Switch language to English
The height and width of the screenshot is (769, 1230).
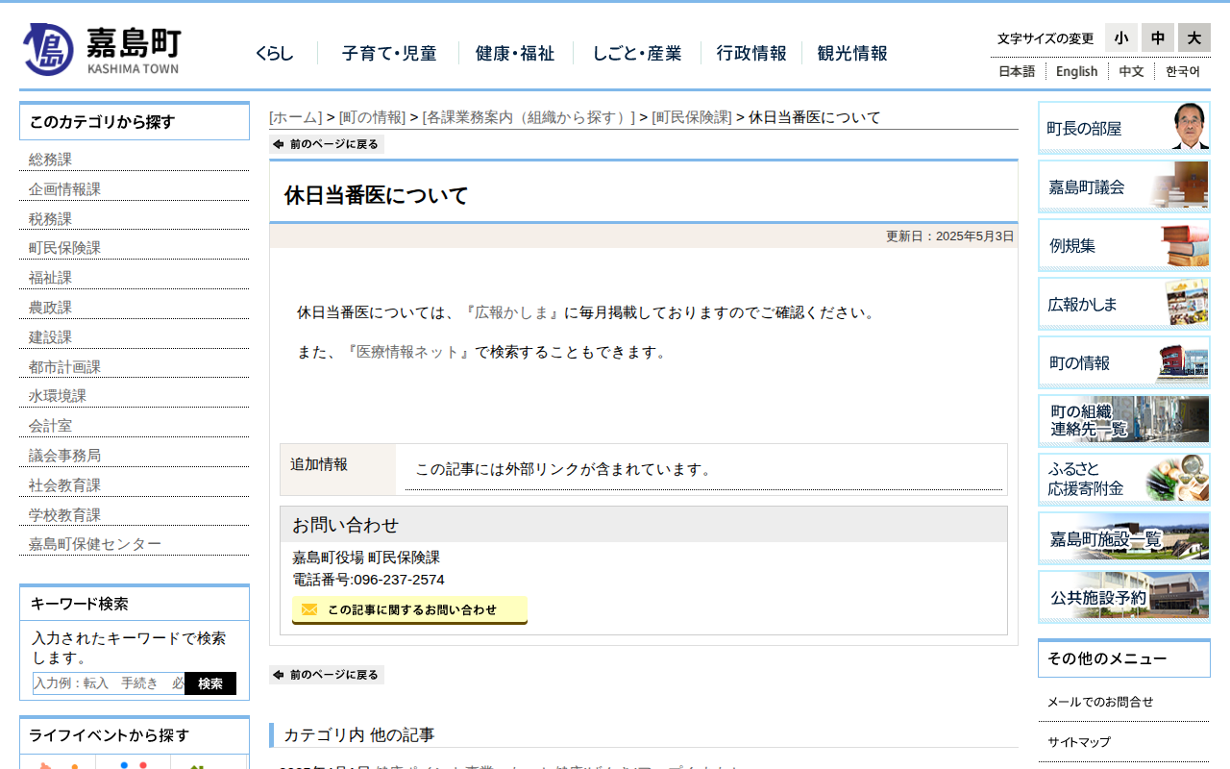1076,71
